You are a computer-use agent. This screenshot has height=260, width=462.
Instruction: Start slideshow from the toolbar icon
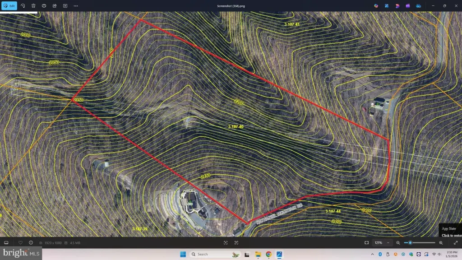pos(65,6)
